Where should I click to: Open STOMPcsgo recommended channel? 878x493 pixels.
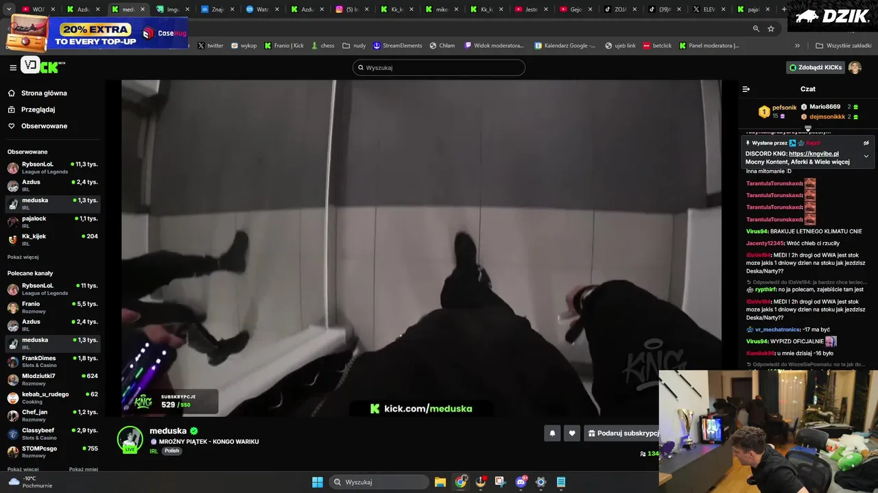[53, 452]
